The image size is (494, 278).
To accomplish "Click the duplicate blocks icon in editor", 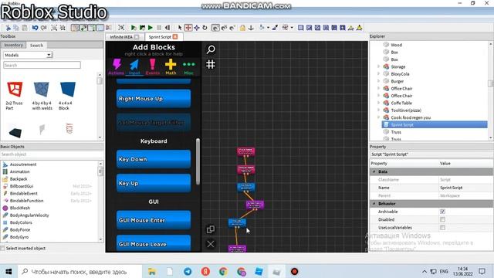I will (x=211, y=229).
